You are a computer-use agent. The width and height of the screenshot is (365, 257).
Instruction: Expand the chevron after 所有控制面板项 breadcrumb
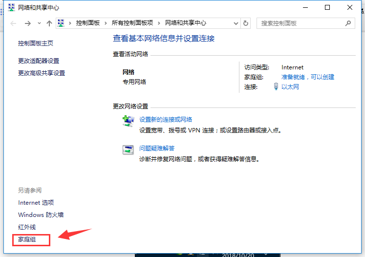coord(160,23)
